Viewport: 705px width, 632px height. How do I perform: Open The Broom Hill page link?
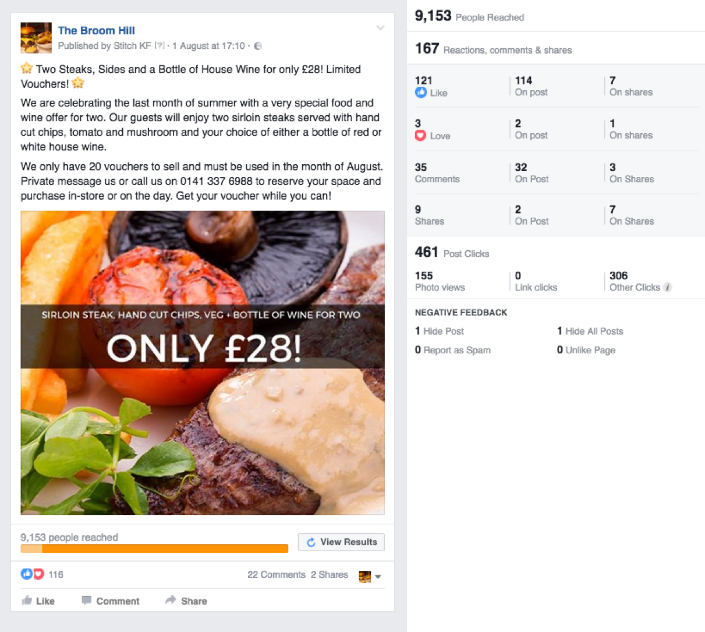[96, 31]
